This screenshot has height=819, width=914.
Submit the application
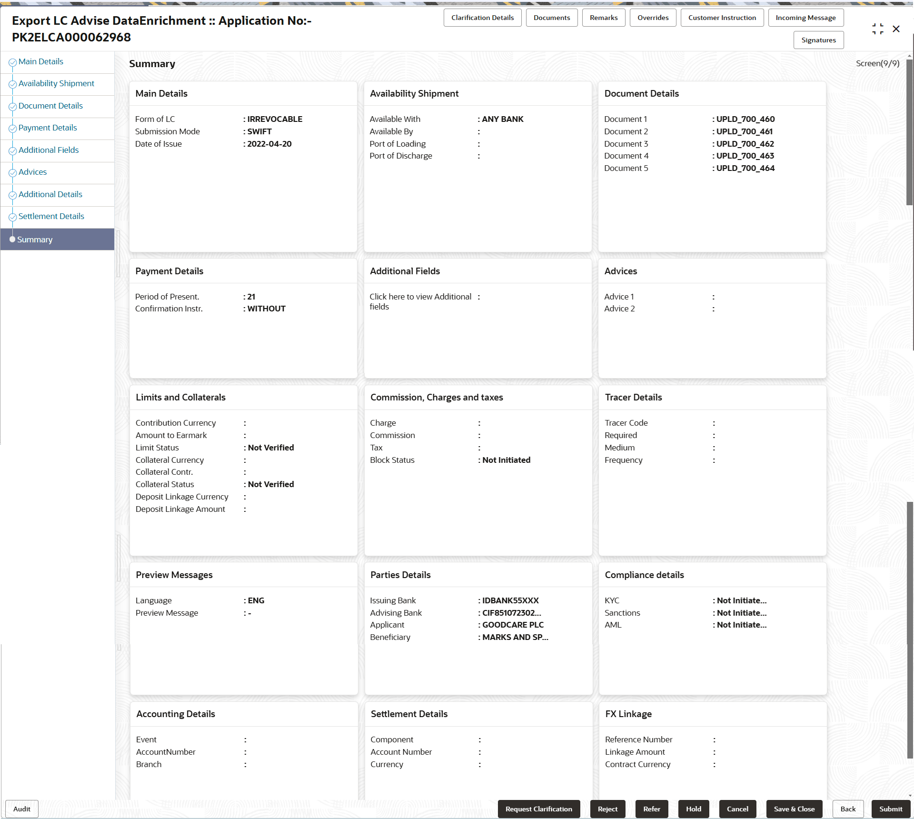pyautogui.click(x=891, y=809)
